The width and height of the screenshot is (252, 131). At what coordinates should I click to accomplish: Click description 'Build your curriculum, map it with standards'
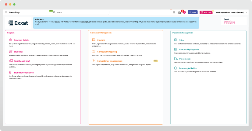[117, 55]
